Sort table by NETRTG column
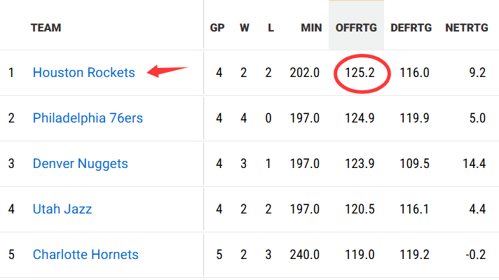The height and width of the screenshot is (280, 499). click(x=465, y=28)
